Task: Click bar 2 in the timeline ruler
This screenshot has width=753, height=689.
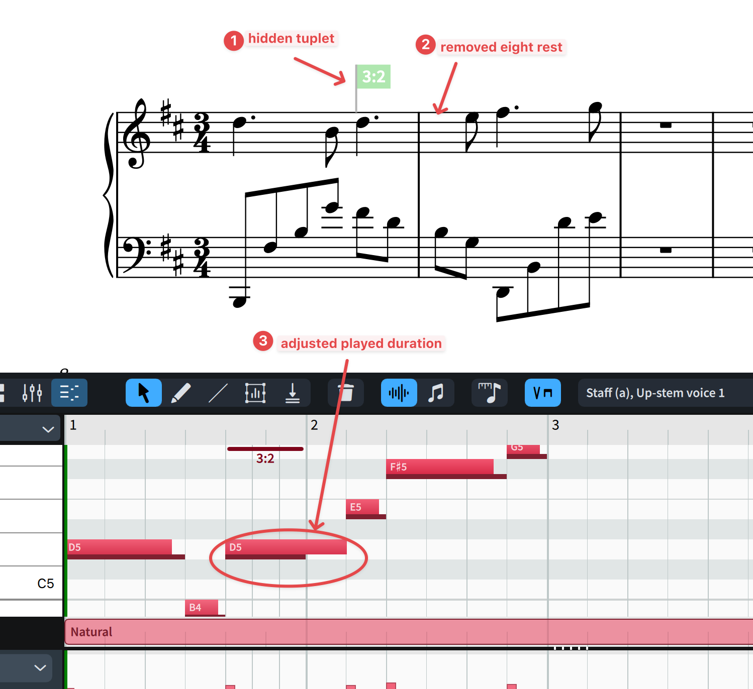Action: pyautogui.click(x=314, y=425)
